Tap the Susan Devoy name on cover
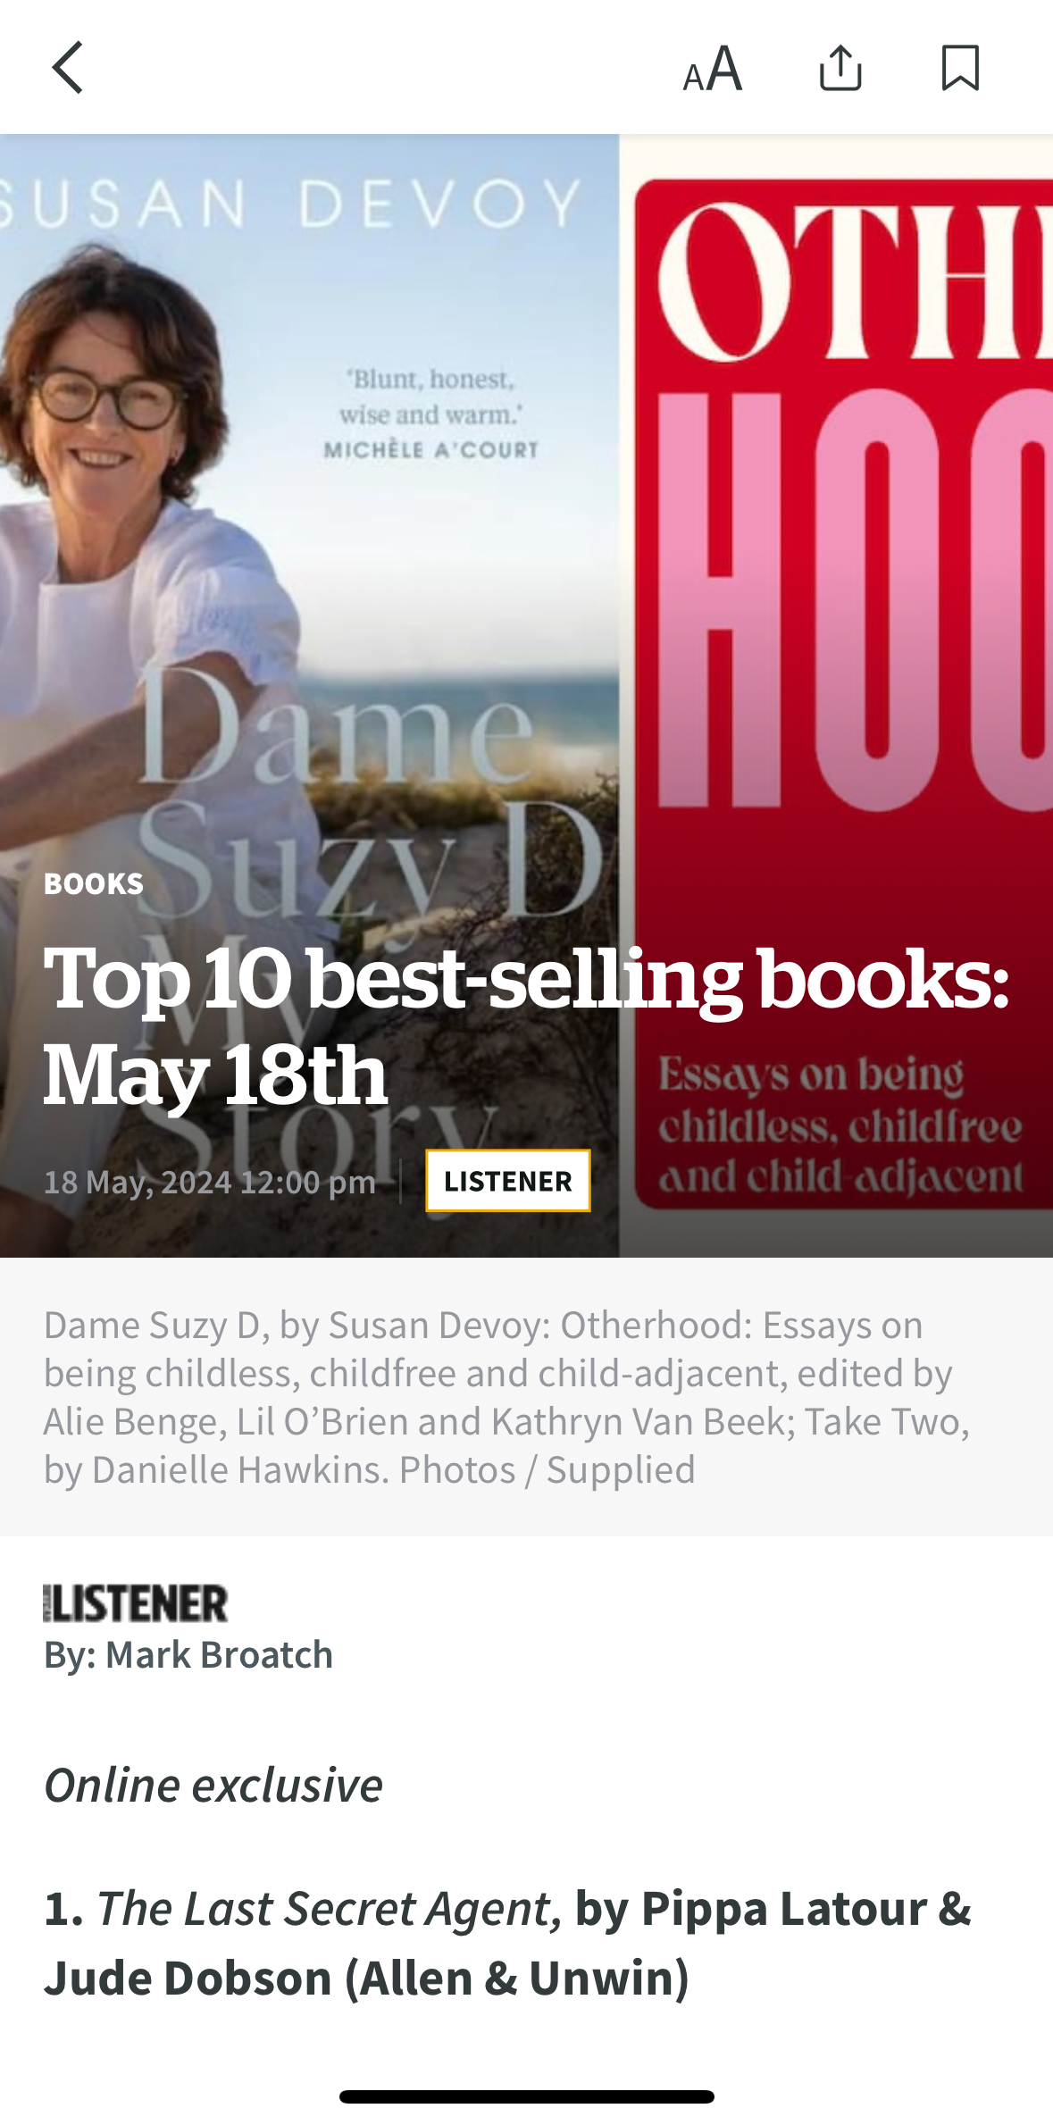The height and width of the screenshot is (2125, 1053). pyautogui.click(x=291, y=203)
